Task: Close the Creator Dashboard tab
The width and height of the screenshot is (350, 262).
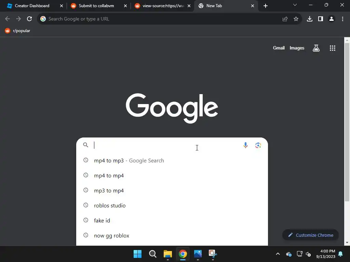Action: click(x=62, y=6)
